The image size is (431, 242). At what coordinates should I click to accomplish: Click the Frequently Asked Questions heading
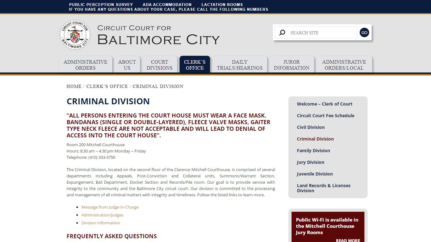point(112,236)
